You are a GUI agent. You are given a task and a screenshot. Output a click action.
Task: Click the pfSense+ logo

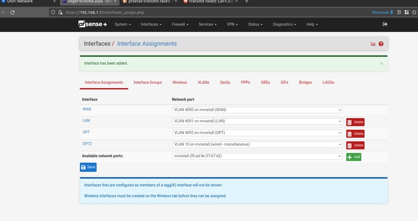tap(93, 24)
